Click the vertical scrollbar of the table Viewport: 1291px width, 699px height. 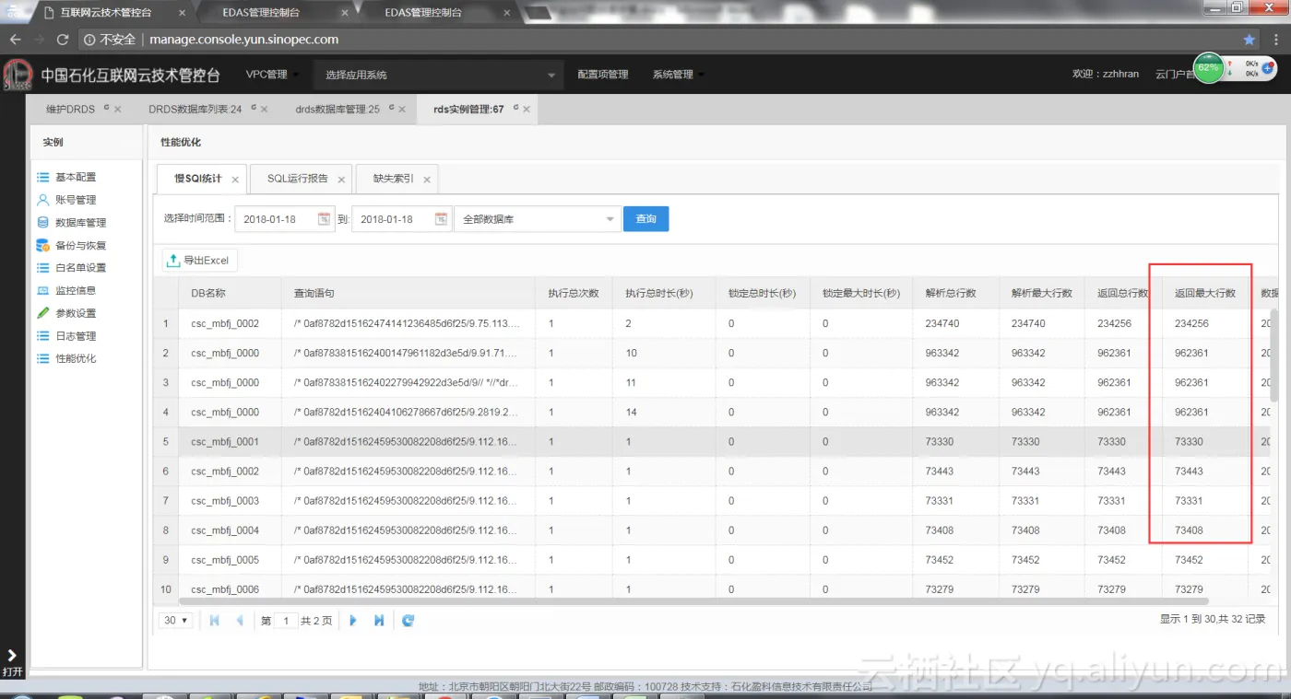[x=1275, y=355]
